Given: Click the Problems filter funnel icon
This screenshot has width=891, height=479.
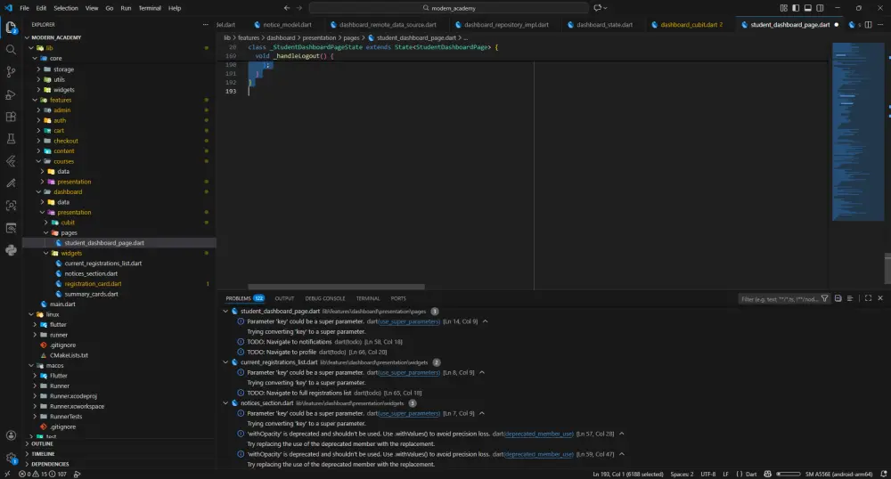Looking at the screenshot, I should click(x=824, y=298).
